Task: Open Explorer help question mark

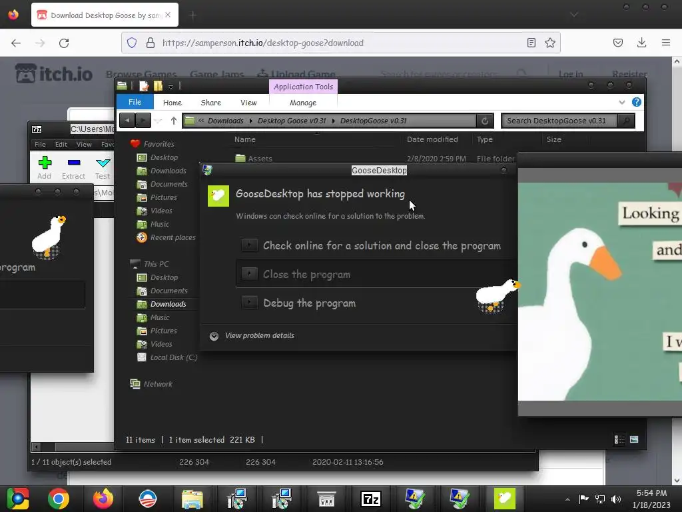Action: [636, 102]
